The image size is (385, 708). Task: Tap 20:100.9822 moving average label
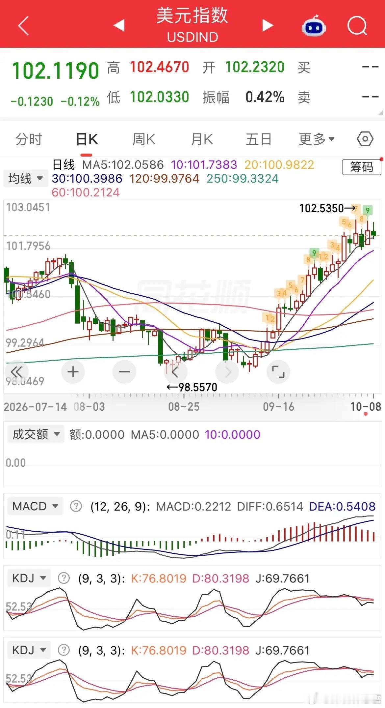tap(279, 164)
